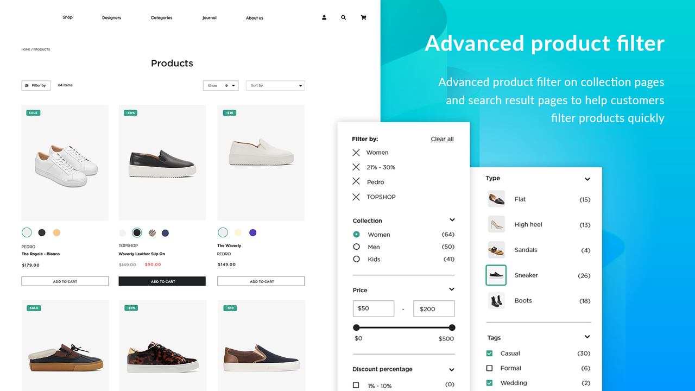Collapse the Type filter section
Screen dimensions: 695x391
587,179
